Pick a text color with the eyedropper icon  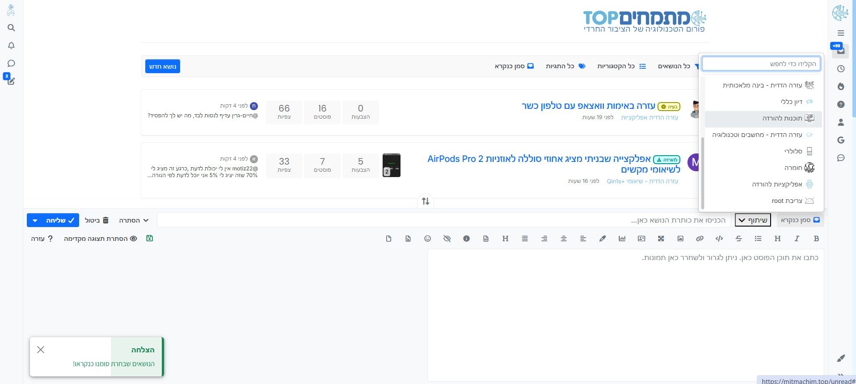pos(603,239)
